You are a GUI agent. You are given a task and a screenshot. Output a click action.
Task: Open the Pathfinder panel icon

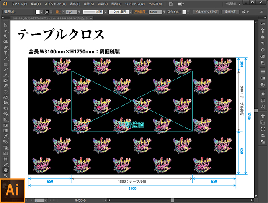263,142
